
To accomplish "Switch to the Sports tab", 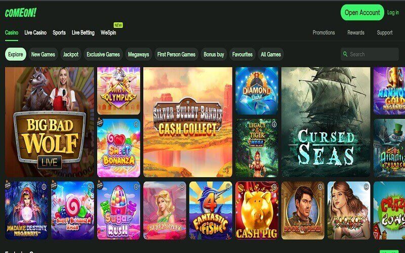I will tap(59, 32).
